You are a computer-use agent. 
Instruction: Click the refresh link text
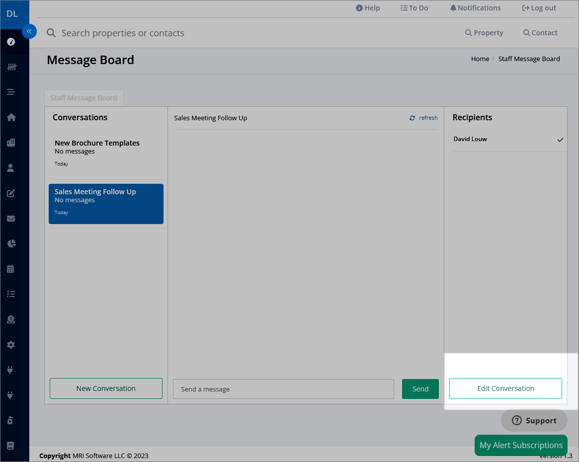(x=428, y=118)
